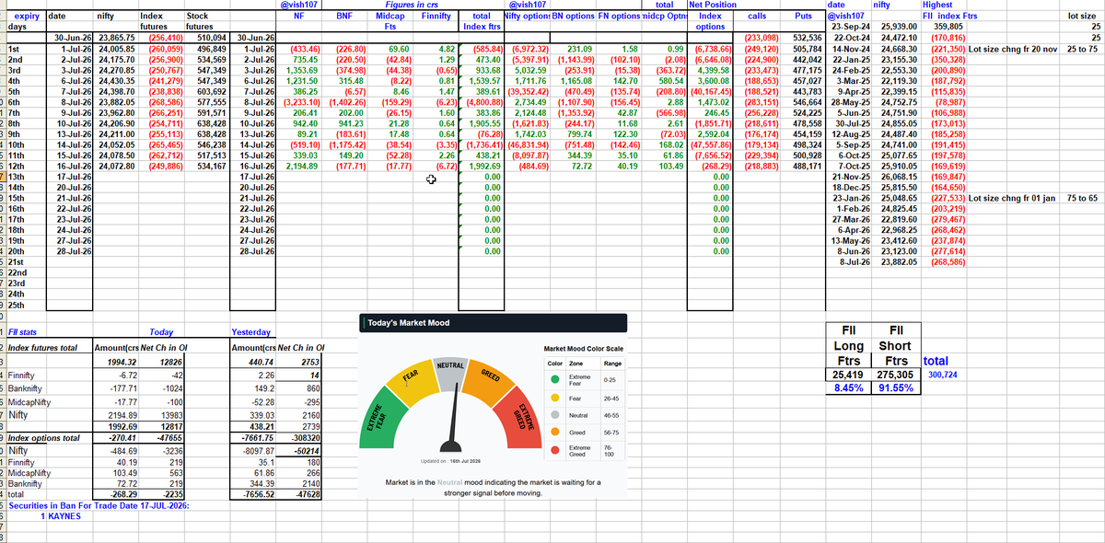The width and height of the screenshot is (1105, 543).
Task: Click today's net change in OI 12826
Action: click(x=171, y=363)
